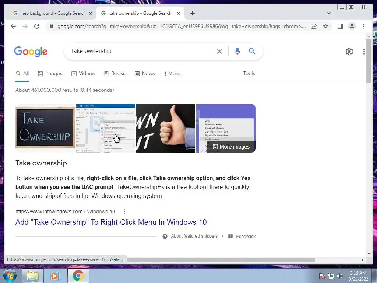377x283 pixels.
Task: Select the All results tab
Action: (x=22, y=74)
